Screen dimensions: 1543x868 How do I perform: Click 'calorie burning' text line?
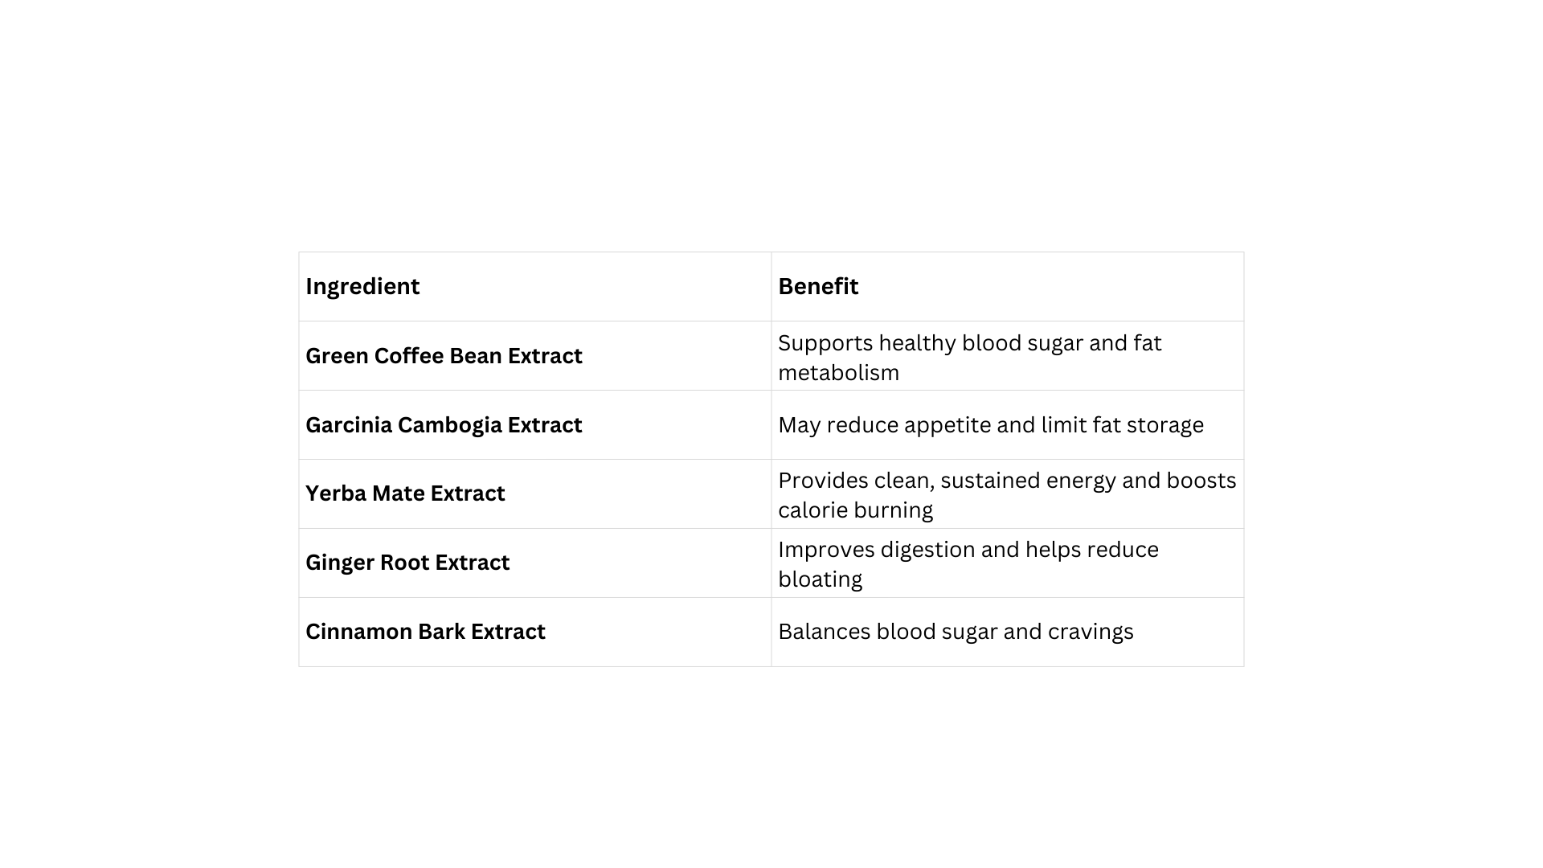[x=855, y=510]
